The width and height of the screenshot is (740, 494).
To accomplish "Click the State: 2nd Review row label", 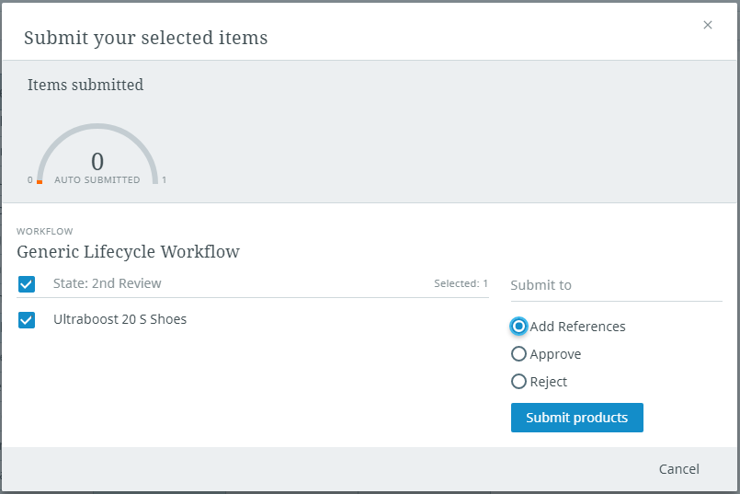I will (107, 283).
